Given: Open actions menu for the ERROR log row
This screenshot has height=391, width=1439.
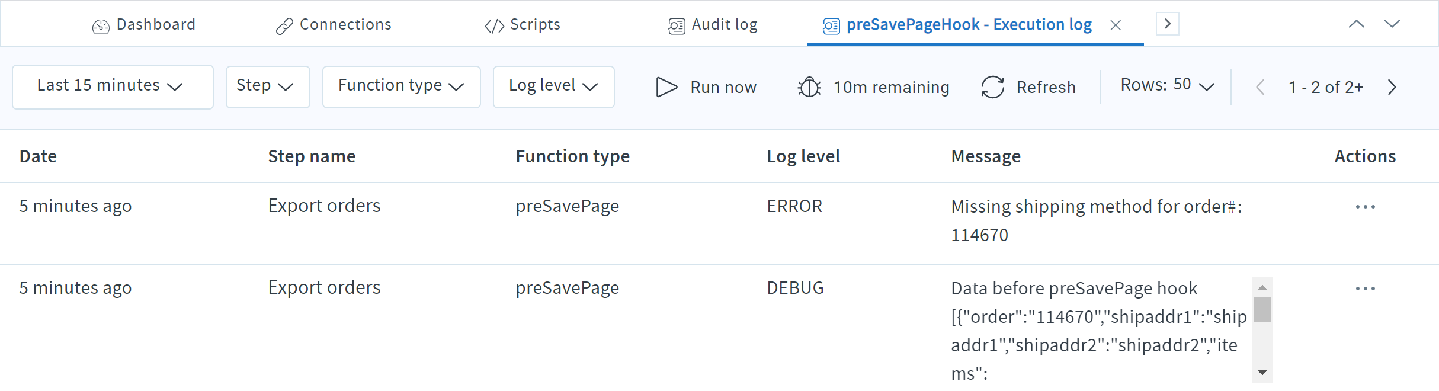Looking at the screenshot, I should click(x=1366, y=207).
